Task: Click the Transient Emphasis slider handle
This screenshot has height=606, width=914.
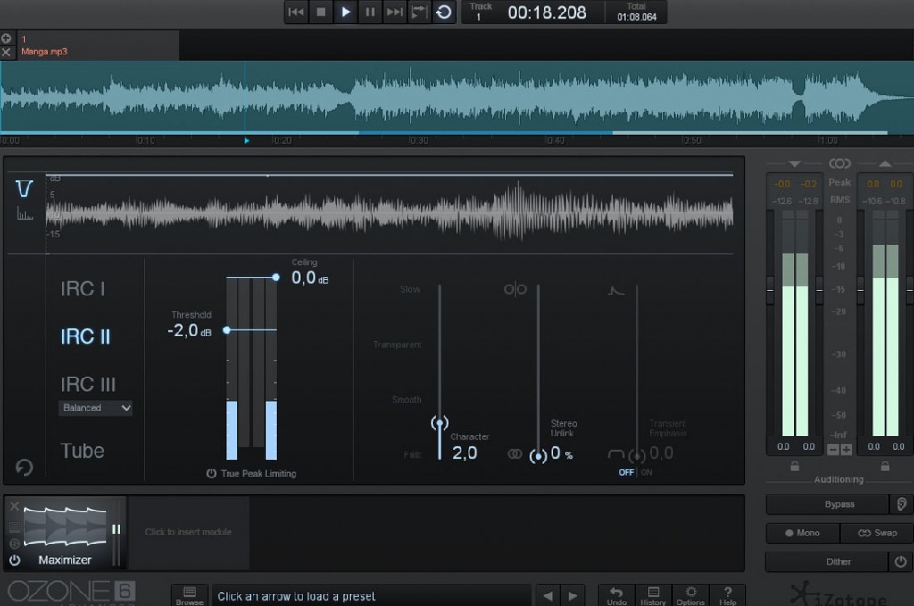Action: (637, 456)
